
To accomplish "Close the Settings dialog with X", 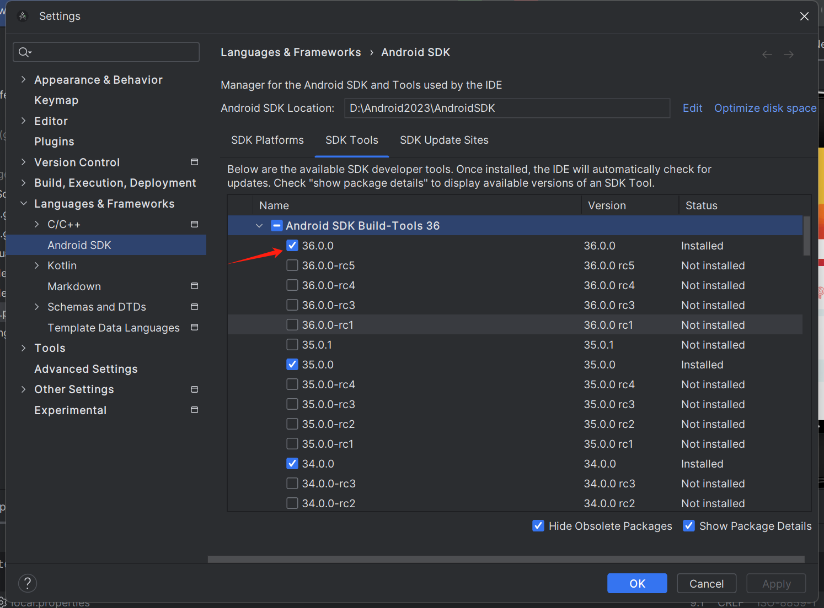I will pyautogui.click(x=804, y=16).
